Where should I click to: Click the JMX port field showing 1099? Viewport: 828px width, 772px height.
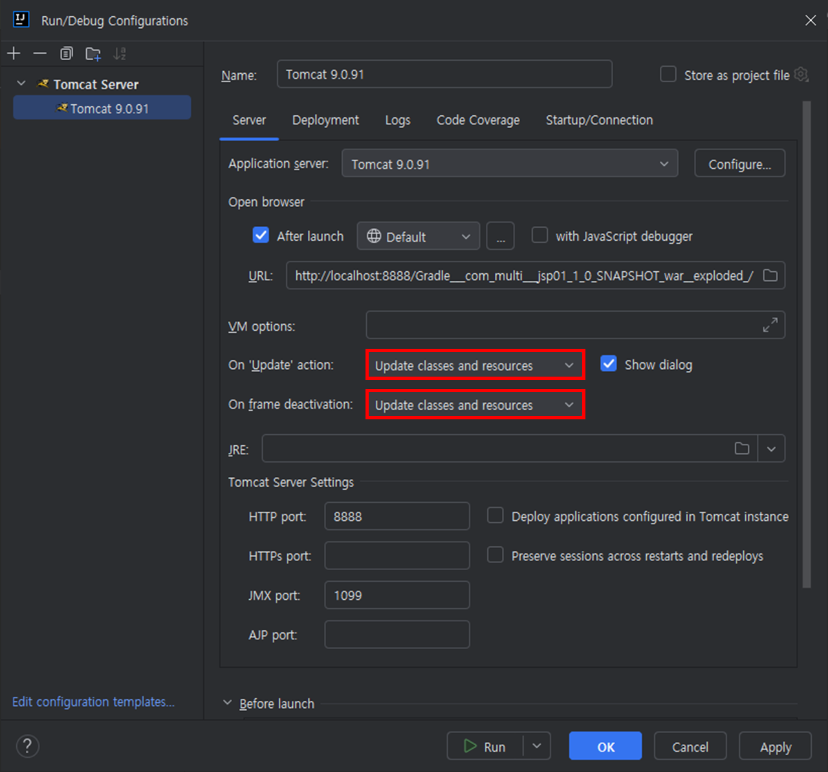[397, 595]
